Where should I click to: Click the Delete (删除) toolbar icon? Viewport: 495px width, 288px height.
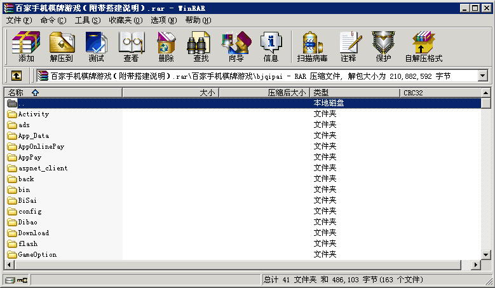(166, 47)
